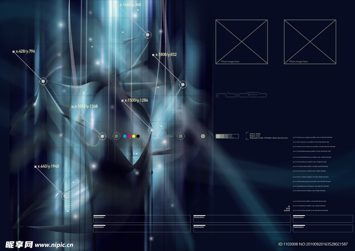355x251 pixels.
Task: Click the x:1012/y:1348 coordinate label
Action: coord(86,106)
